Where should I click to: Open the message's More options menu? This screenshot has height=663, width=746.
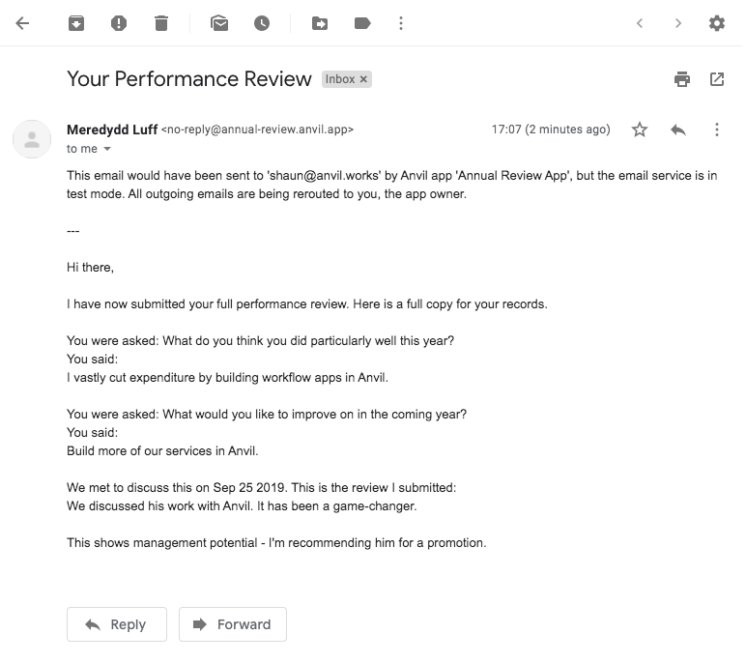(x=717, y=130)
